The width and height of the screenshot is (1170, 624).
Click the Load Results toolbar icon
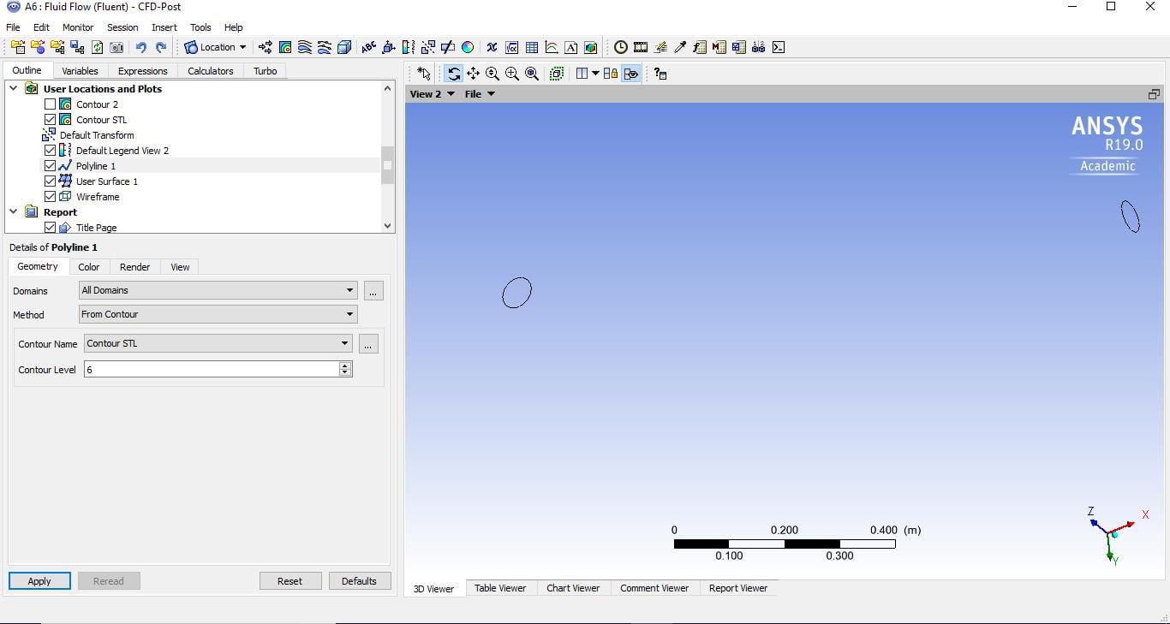(x=18, y=47)
